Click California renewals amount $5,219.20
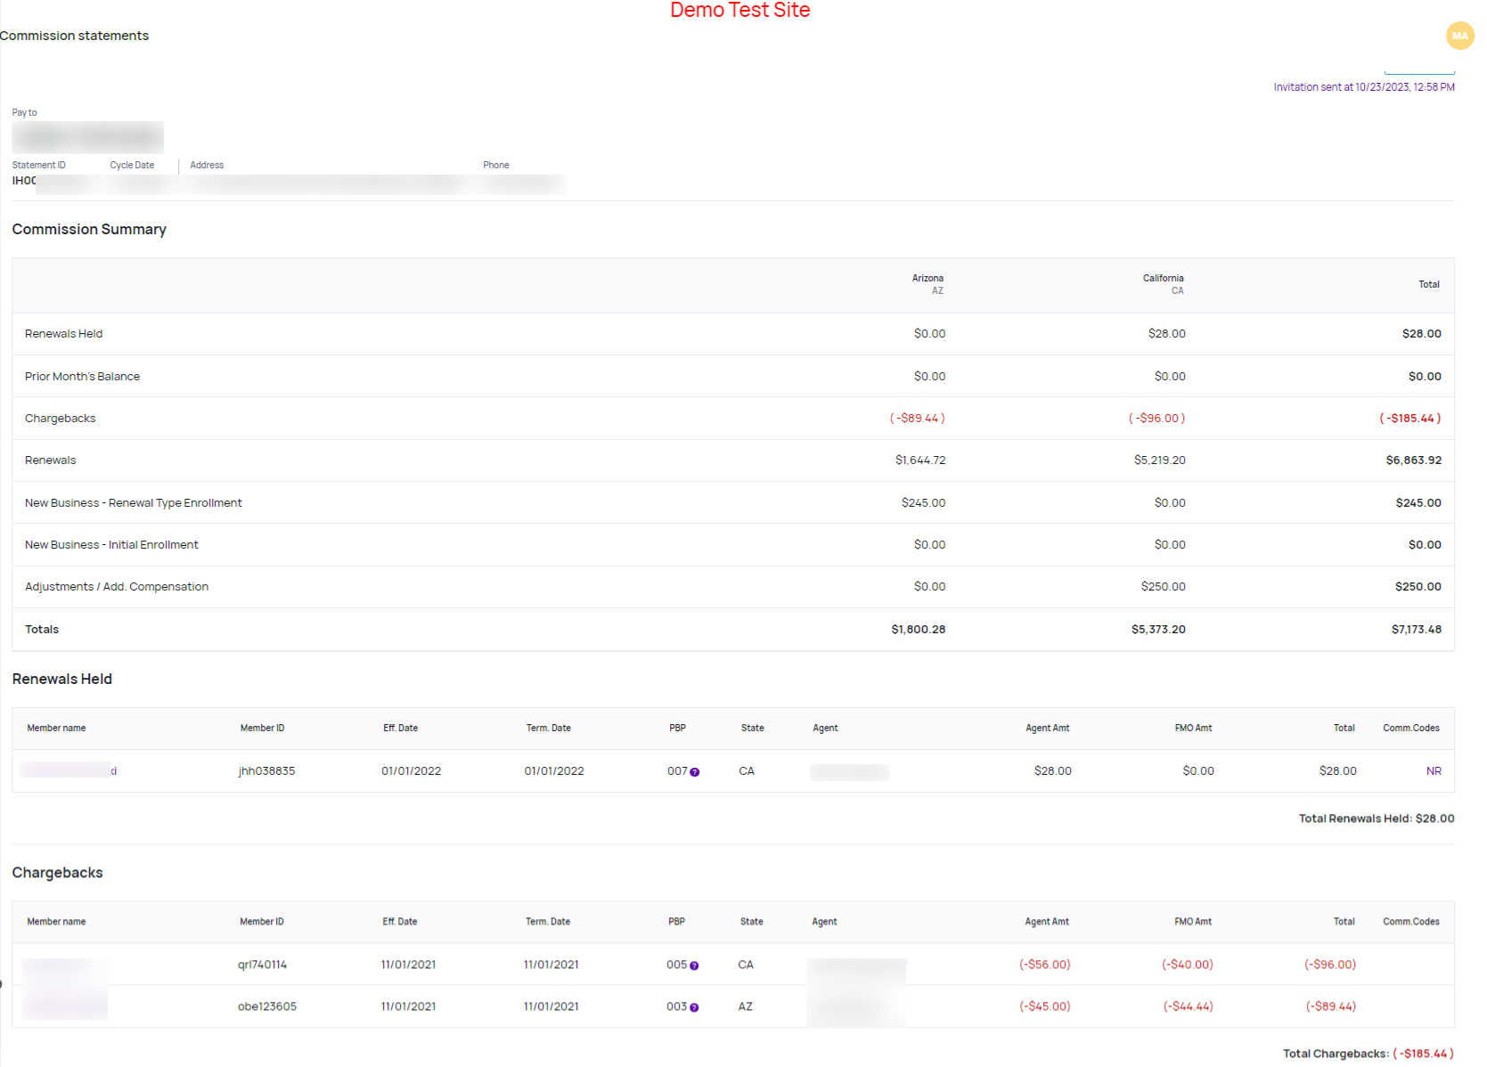The height and width of the screenshot is (1067, 1487). coord(1159,460)
